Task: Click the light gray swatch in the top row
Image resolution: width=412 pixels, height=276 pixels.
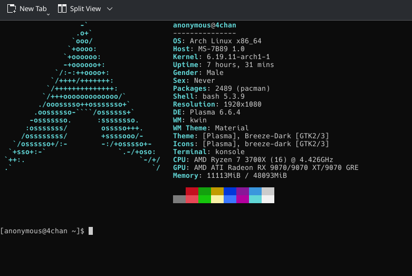Action: (x=268, y=191)
